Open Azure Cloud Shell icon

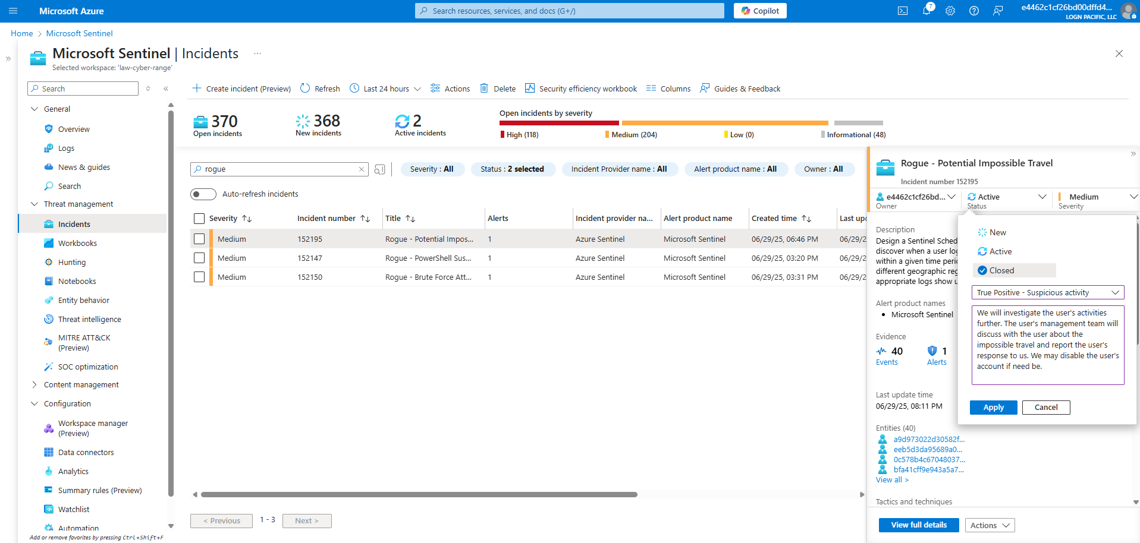click(902, 11)
